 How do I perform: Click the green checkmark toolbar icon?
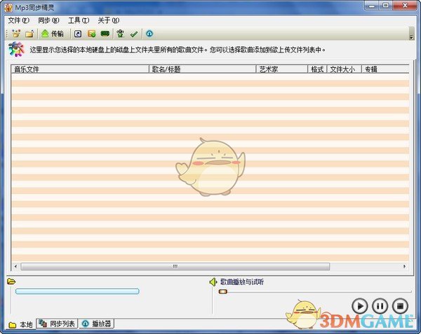coord(133,34)
